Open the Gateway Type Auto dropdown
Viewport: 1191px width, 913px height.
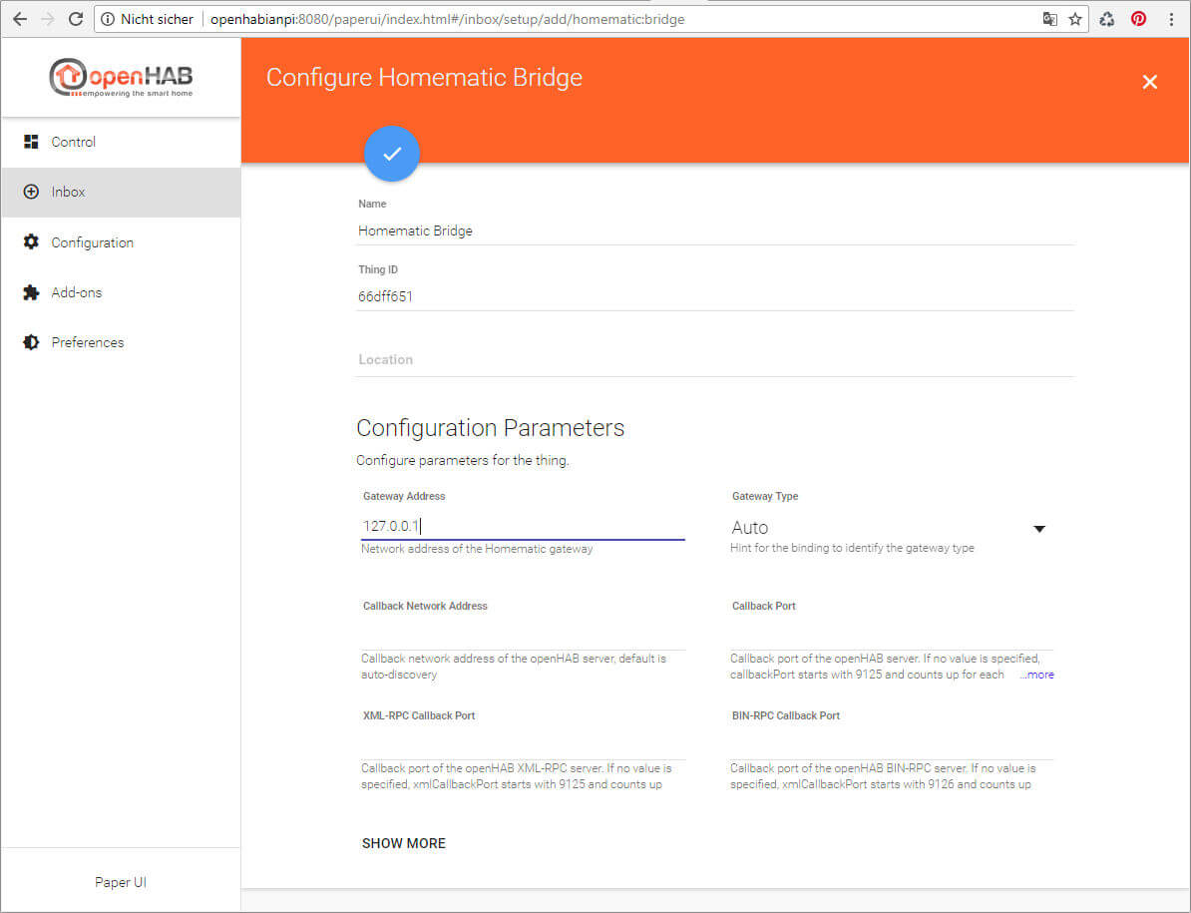[890, 527]
